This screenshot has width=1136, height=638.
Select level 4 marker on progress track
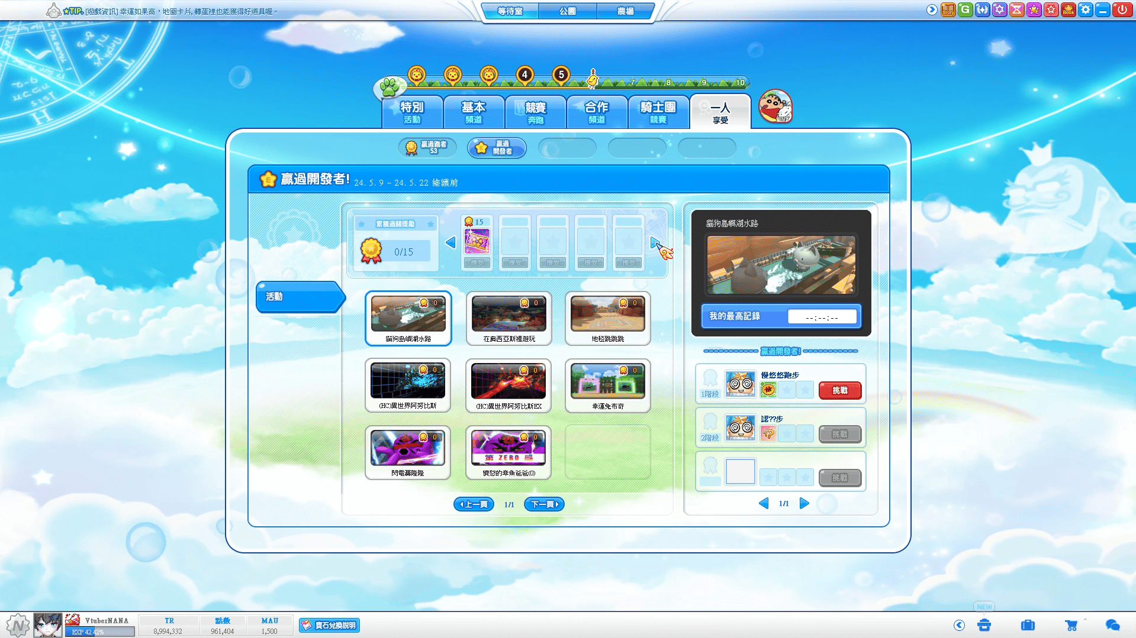click(524, 75)
